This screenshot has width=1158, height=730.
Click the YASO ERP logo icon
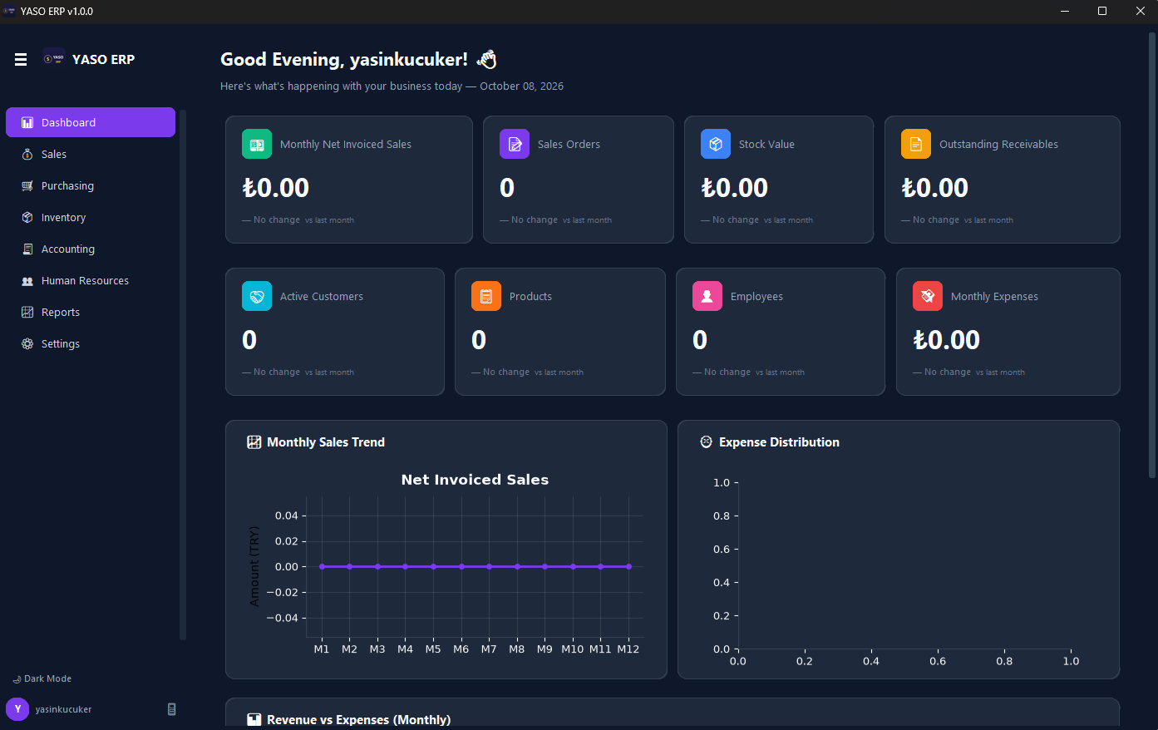point(54,58)
